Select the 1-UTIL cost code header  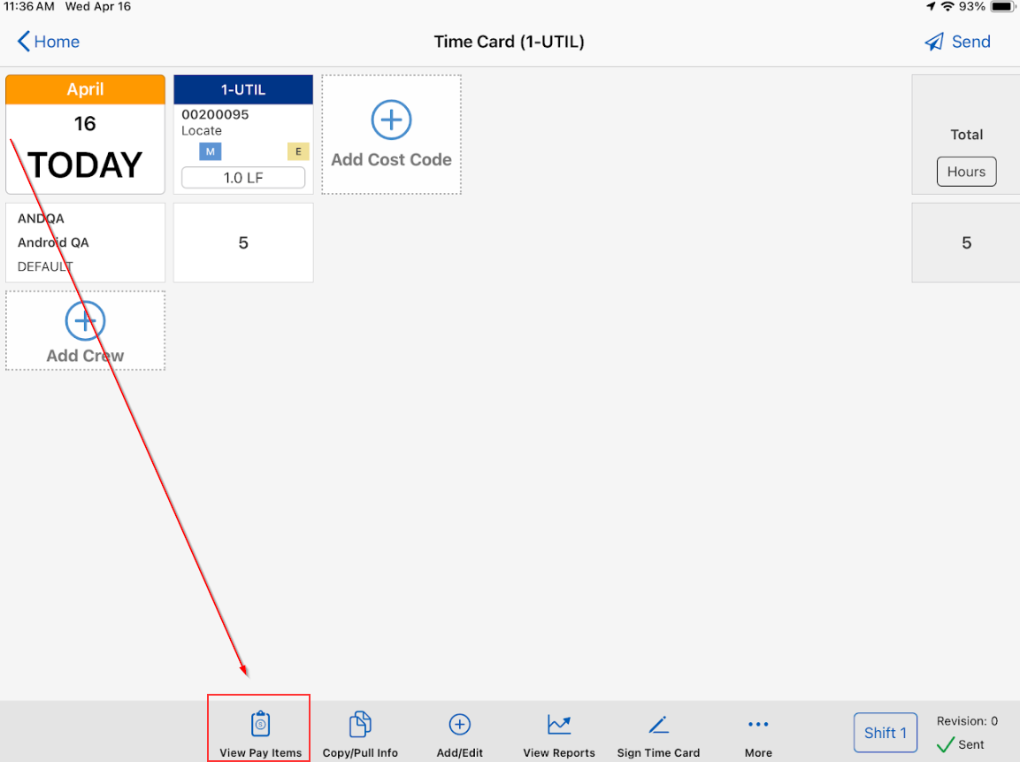pos(243,89)
